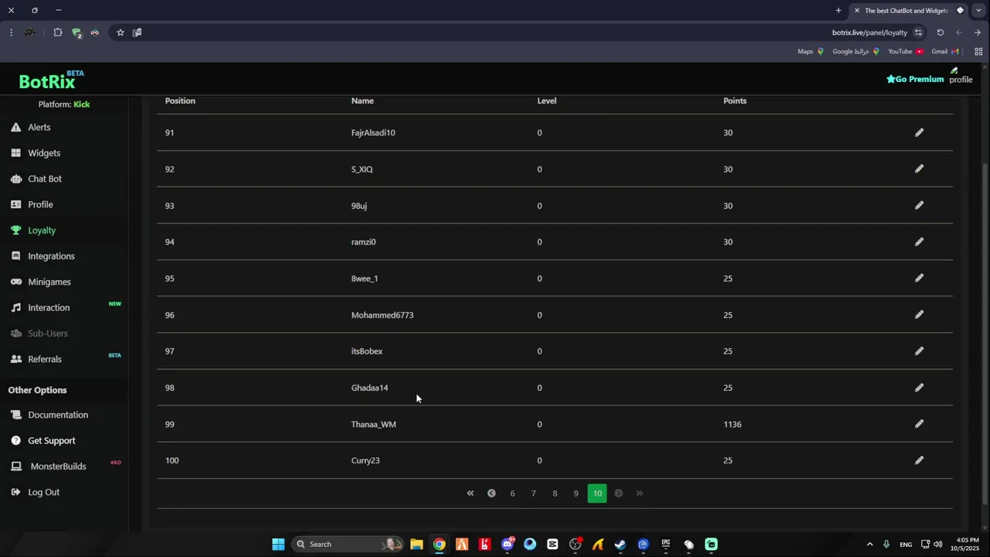Open Sub-Users item
The height and width of the screenshot is (557, 990).
(48, 333)
